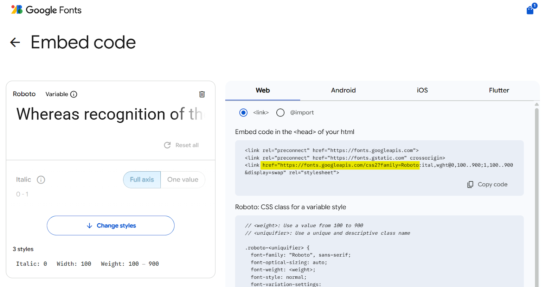Click the 'font-style: normal;' CSS line

[278, 277]
